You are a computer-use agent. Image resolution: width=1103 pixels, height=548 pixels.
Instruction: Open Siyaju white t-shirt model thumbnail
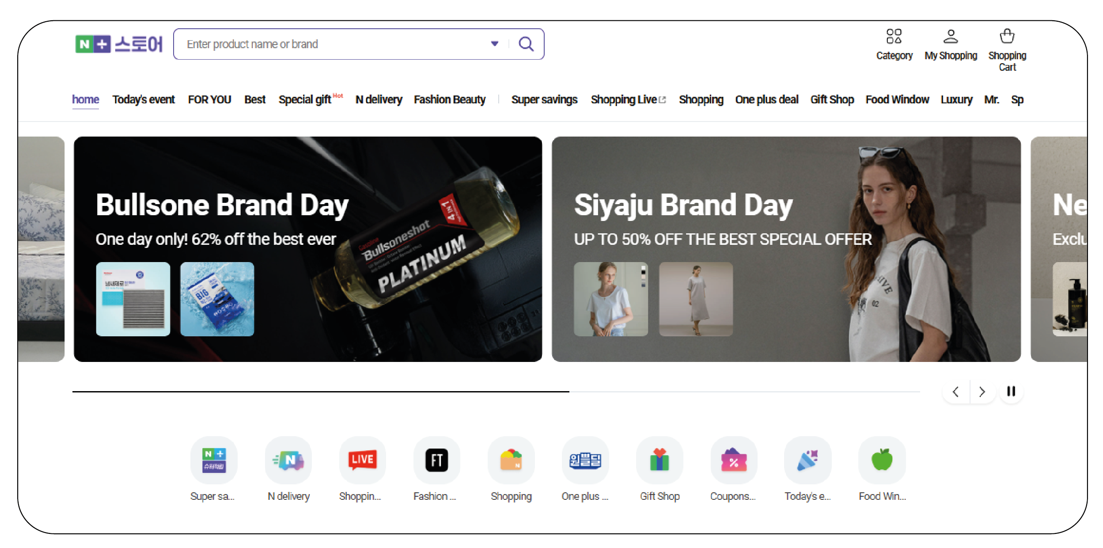611,299
